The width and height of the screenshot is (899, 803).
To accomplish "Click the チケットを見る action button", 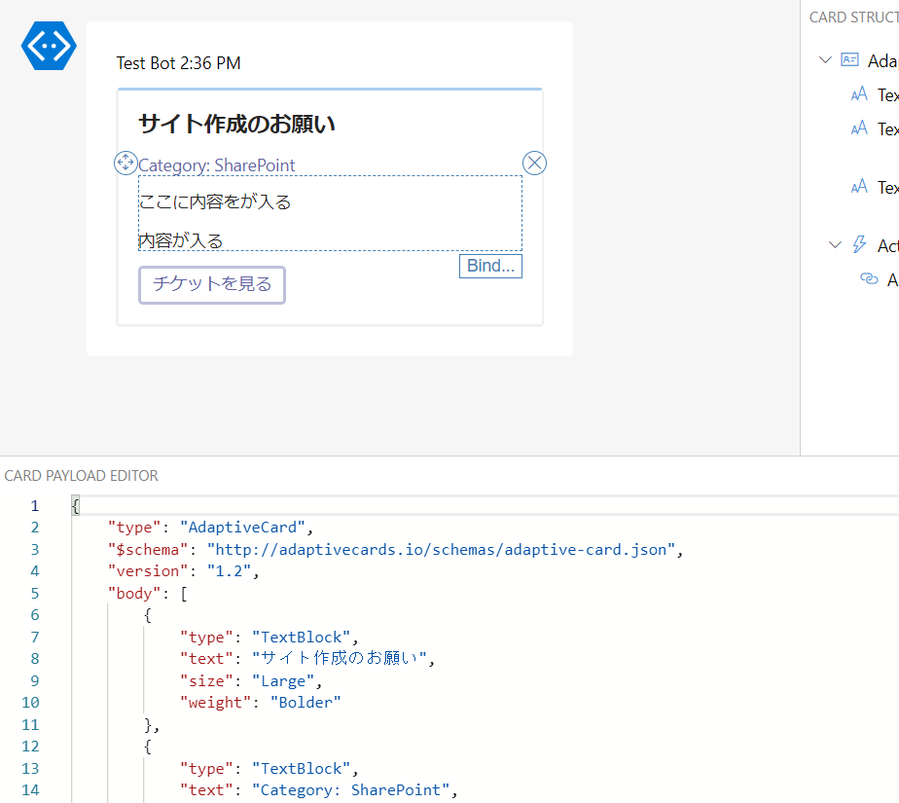I will (x=212, y=284).
